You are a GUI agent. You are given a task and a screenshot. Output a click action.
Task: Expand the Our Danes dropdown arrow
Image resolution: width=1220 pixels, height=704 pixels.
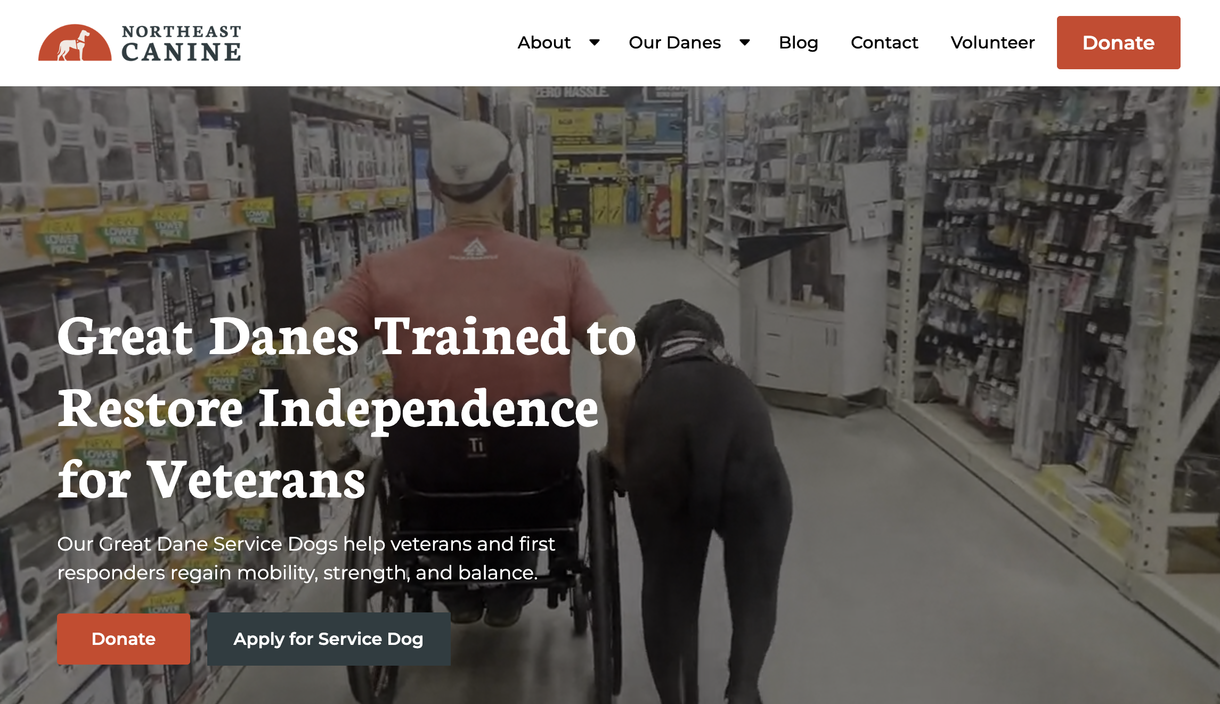coord(745,43)
